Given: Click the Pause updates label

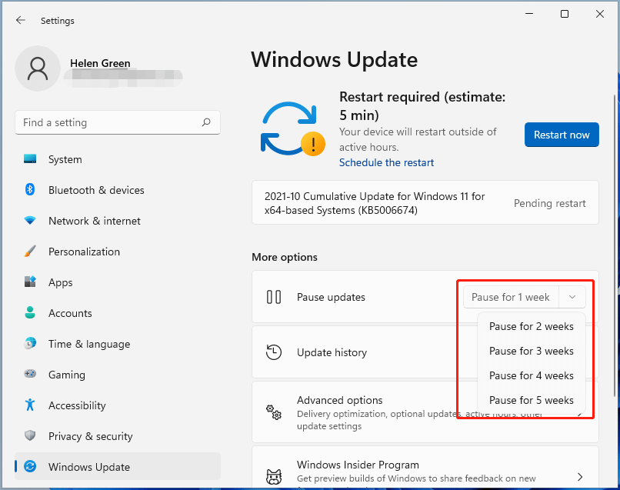Looking at the screenshot, I should click(x=331, y=297).
